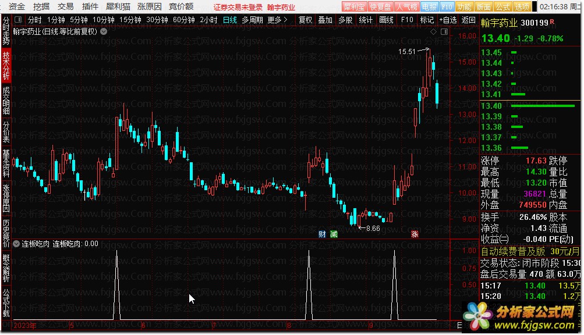Select 日线 daily period
This screenshot has width=584, height=335.
point(230,20)
